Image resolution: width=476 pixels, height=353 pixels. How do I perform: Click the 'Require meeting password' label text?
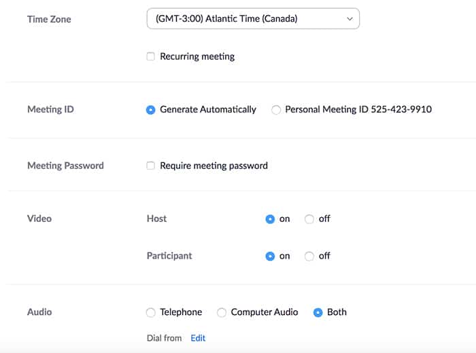point(214,166)
